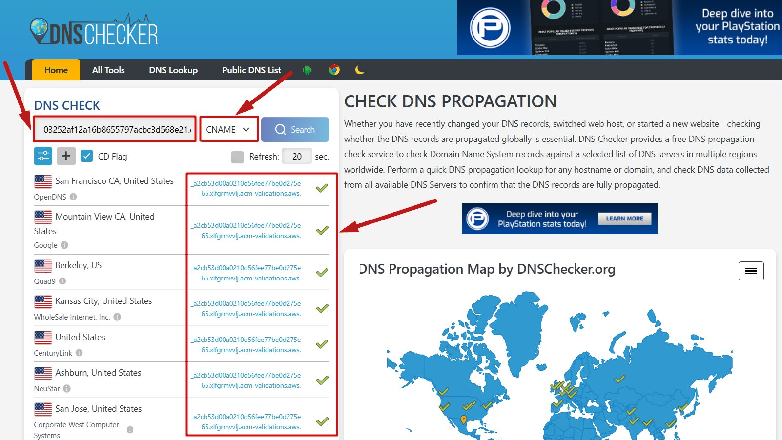
Task: Click the info icon next to NeuStar
Action: coord(67,388)
